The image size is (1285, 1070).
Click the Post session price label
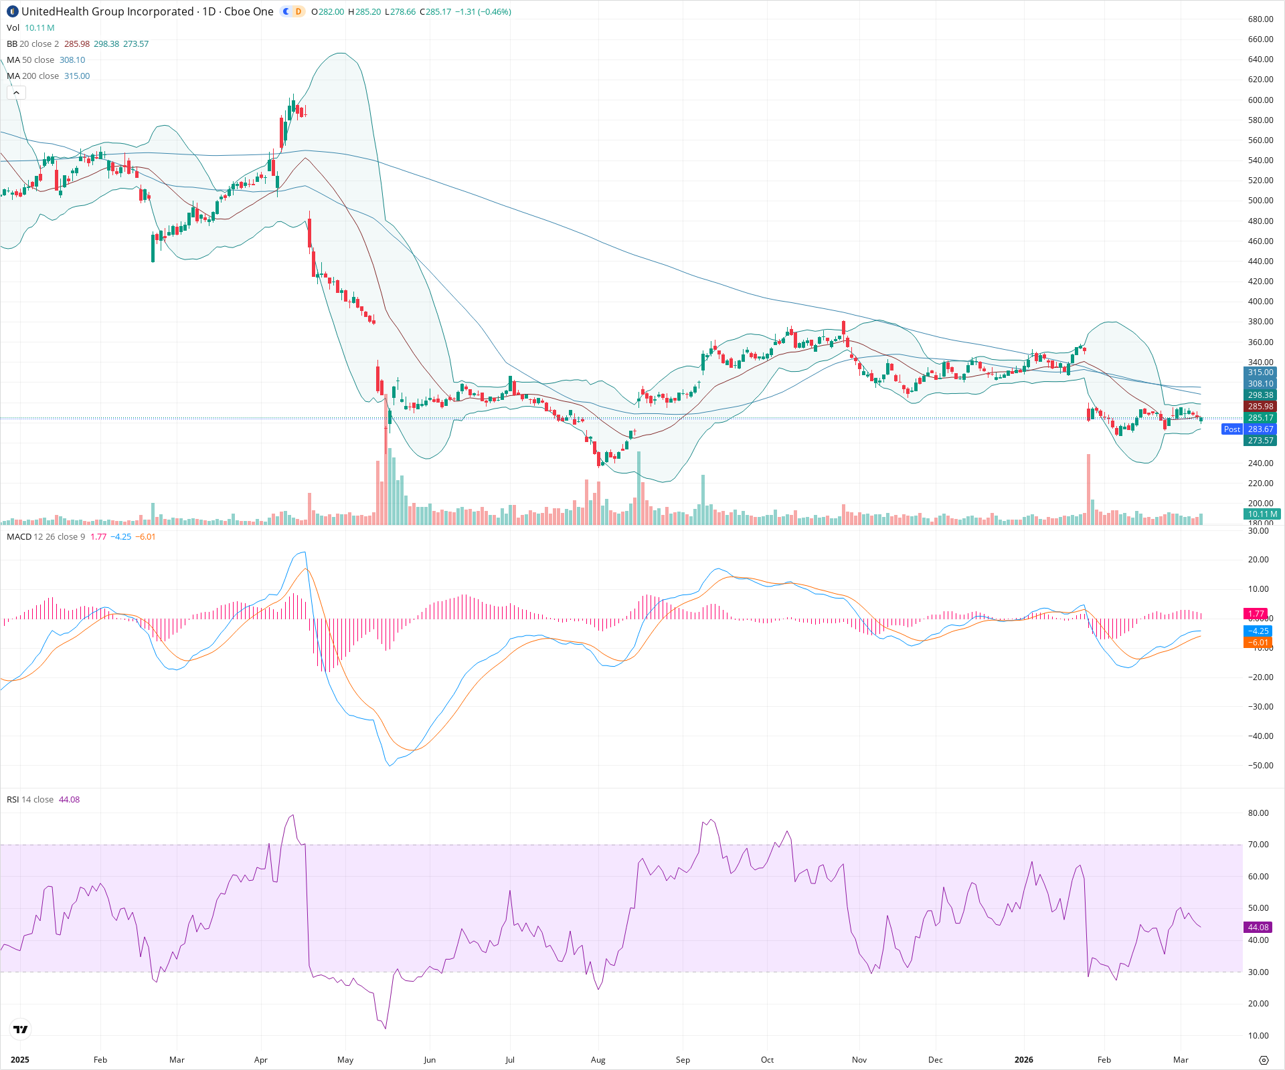1232,429
